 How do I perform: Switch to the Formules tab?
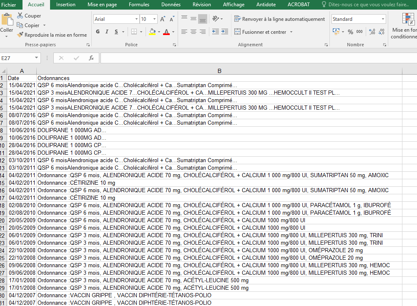point(139,5)
